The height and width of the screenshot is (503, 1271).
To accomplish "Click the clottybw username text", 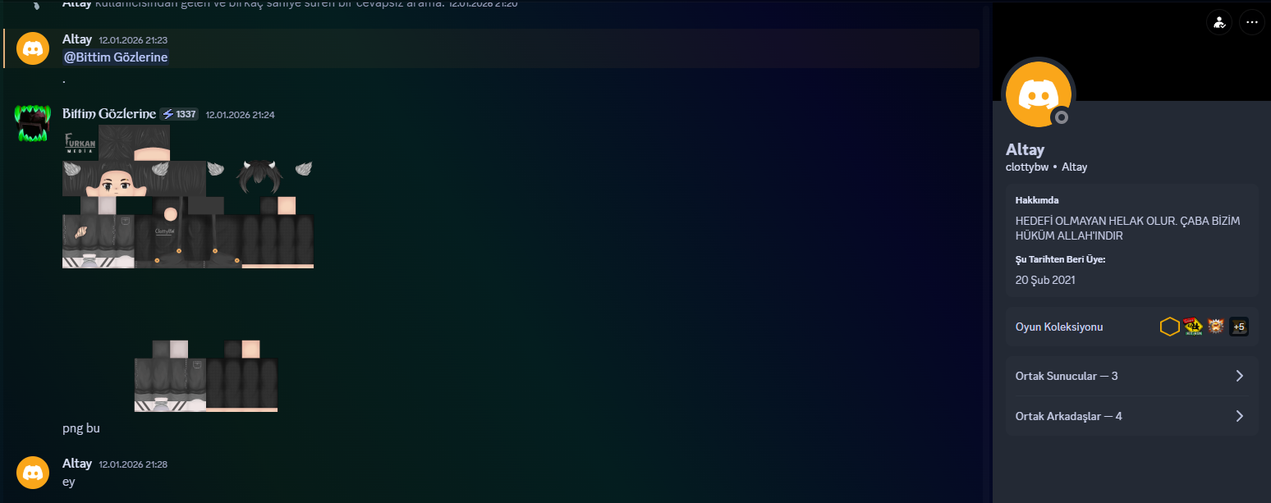I will (x=1027, y=167).
